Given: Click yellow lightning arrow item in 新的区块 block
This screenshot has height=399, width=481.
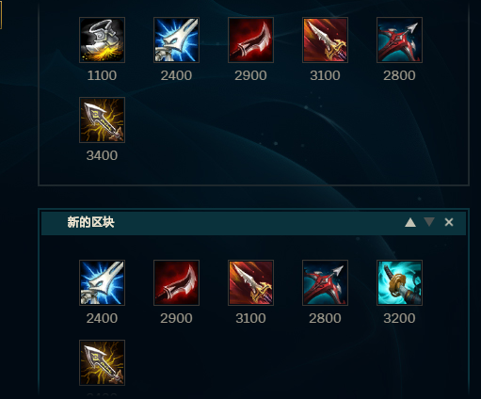Looking at the screenshot, I should (x=102, y=362).
